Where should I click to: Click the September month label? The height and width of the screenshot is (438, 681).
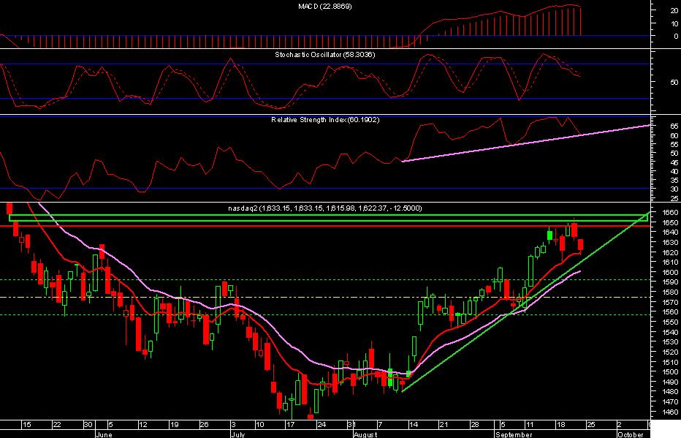point(514,434)
